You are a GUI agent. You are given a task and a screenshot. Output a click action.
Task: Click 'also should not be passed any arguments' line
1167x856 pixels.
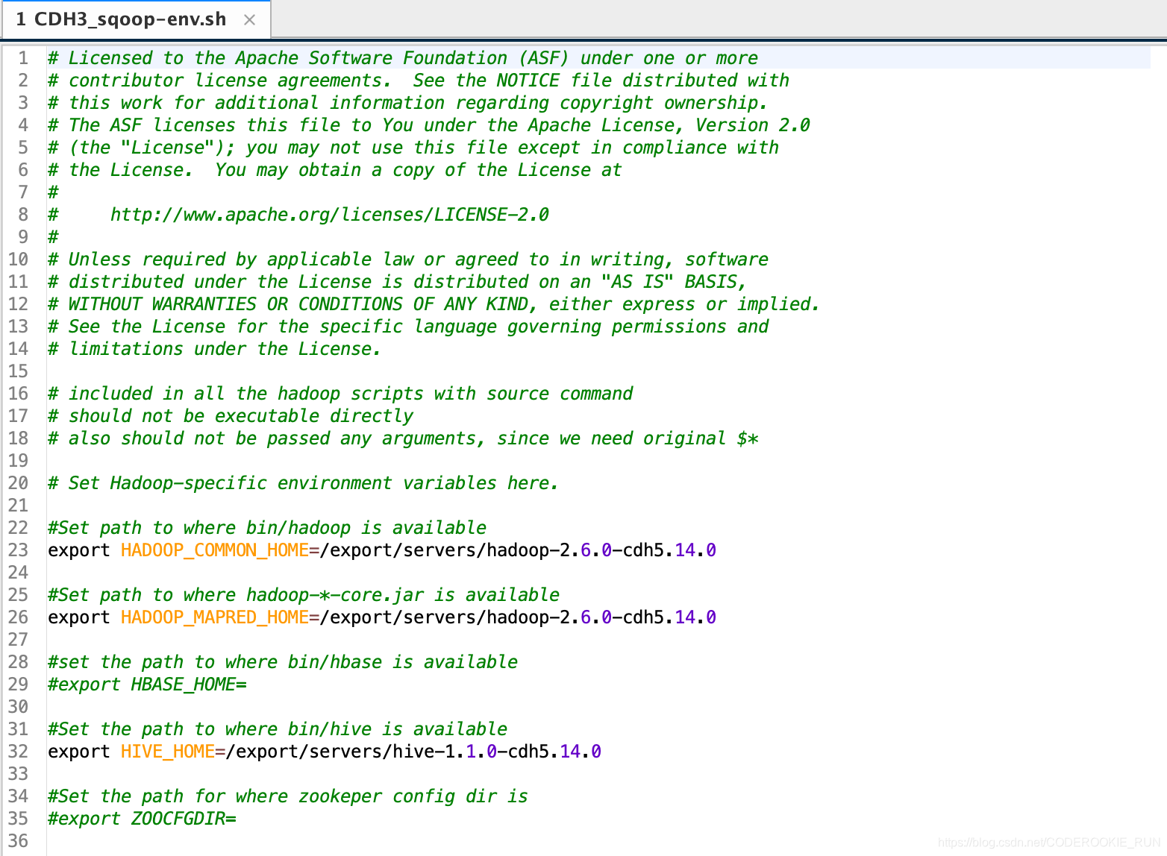click(x=403, y=438)
